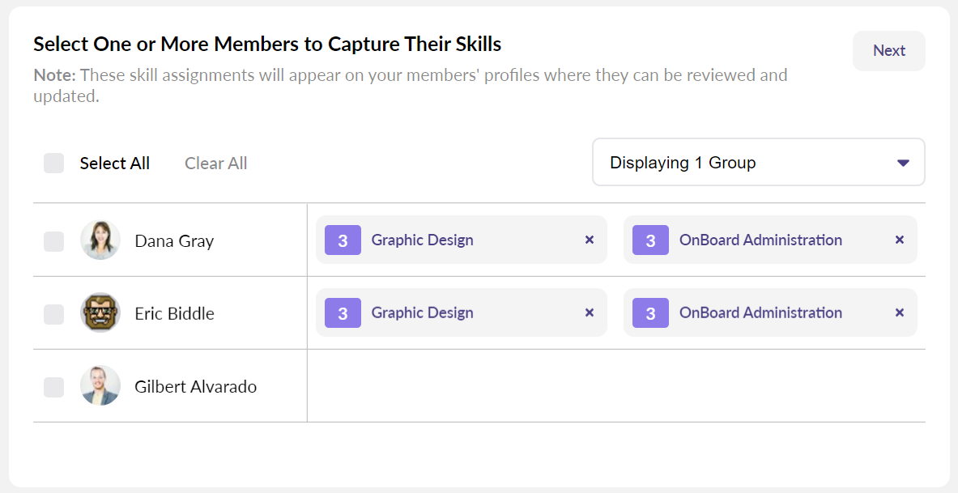Click Eric Biddle's OnBoard Administration level 3 badge
958x493 pixels.
[650, 313]
